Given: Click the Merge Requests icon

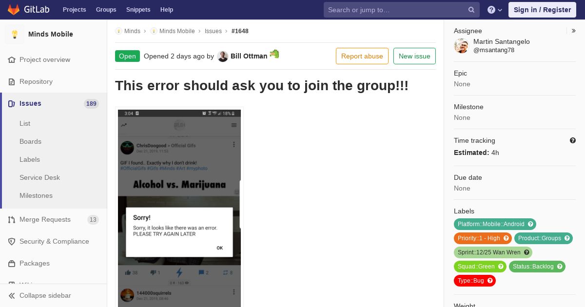Looking at the screenshot, I should pyautogui.click(x=12, y=219).
